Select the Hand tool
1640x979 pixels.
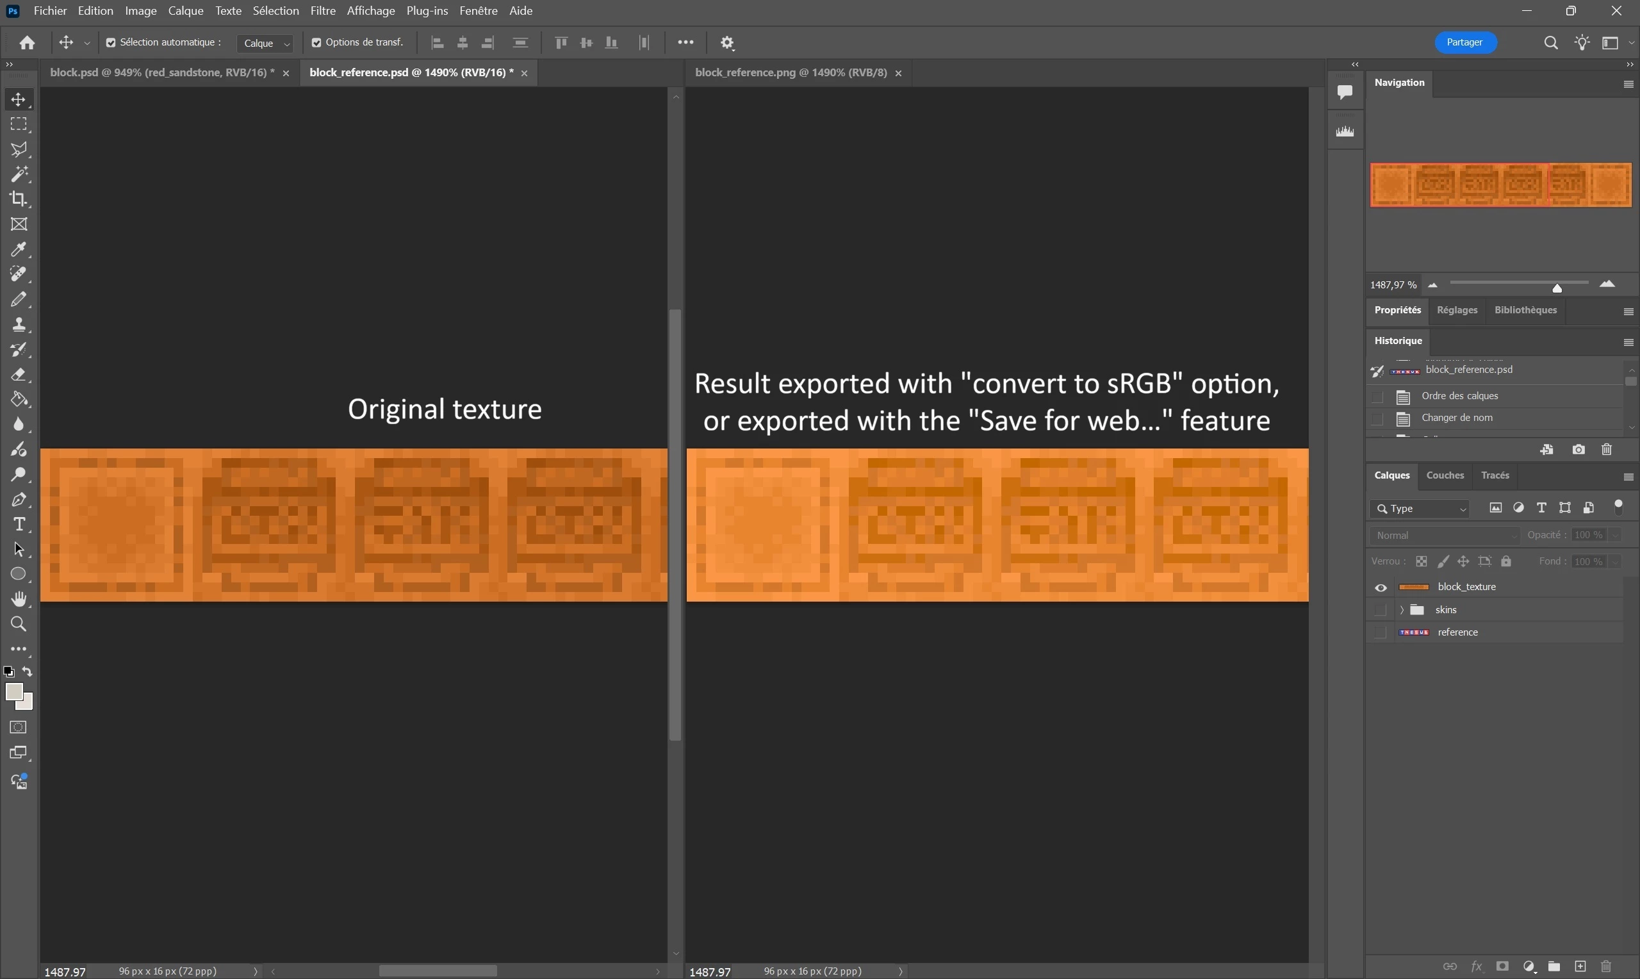[19, 599]
